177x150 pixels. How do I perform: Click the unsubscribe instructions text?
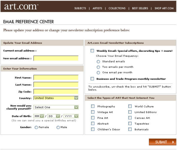(130, 88)
